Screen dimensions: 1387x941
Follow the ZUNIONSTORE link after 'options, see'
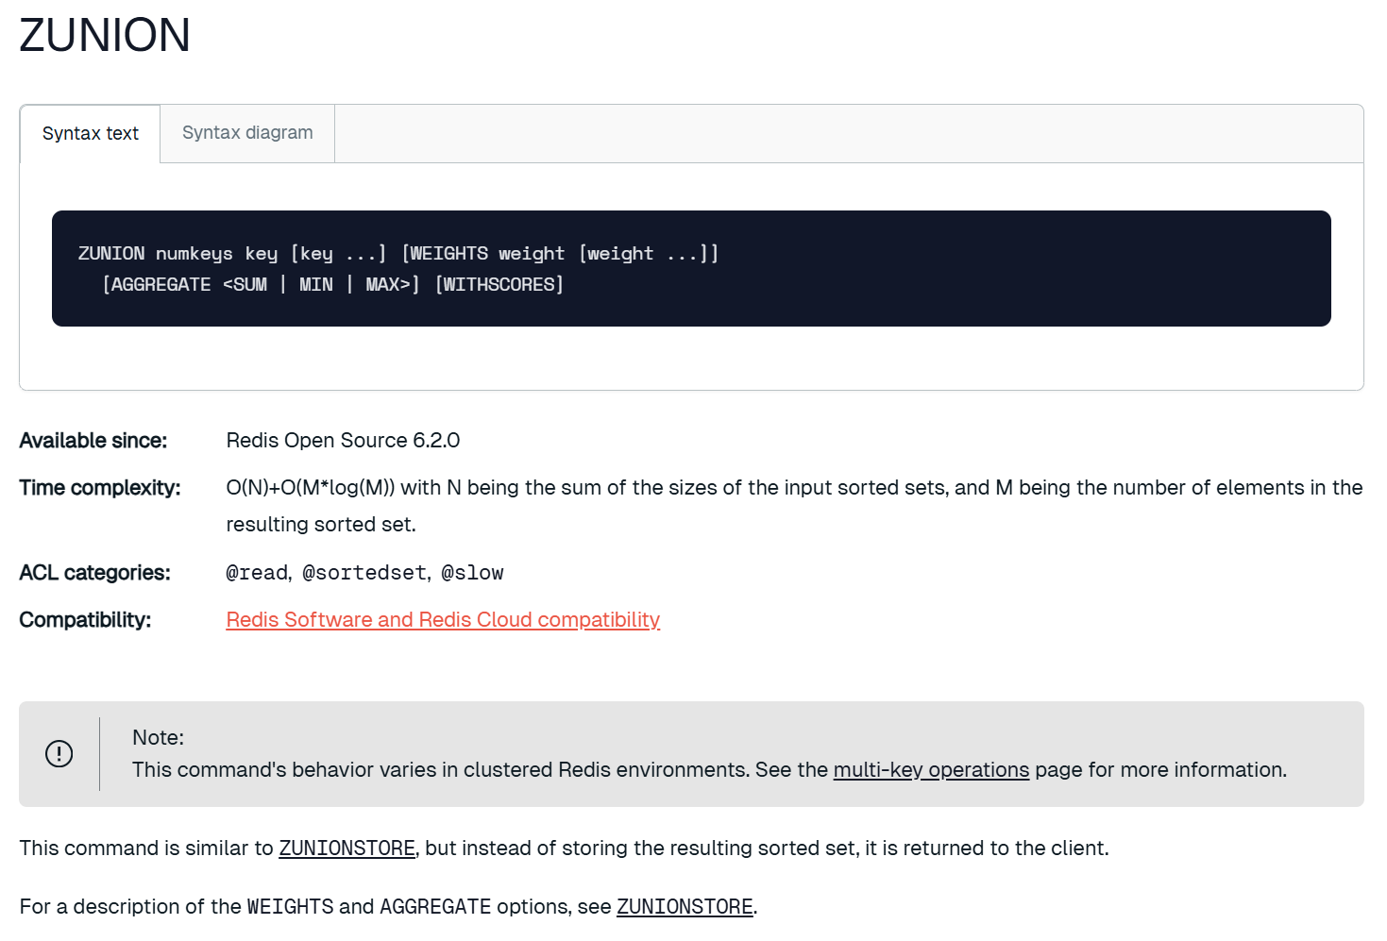pos(685,907)
